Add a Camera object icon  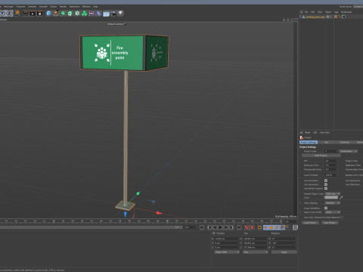[113, 14]
